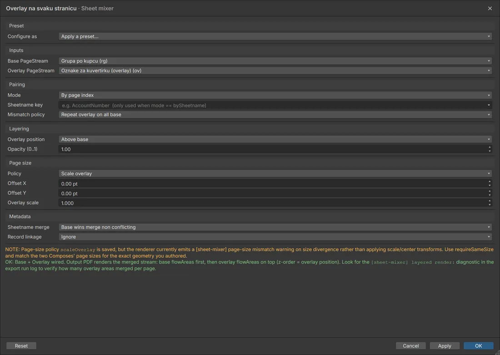Increase Opacity with the up arrow

490,147
